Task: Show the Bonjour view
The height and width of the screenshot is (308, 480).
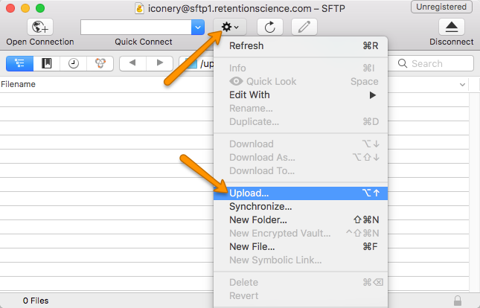Action: tap(100, 63)
